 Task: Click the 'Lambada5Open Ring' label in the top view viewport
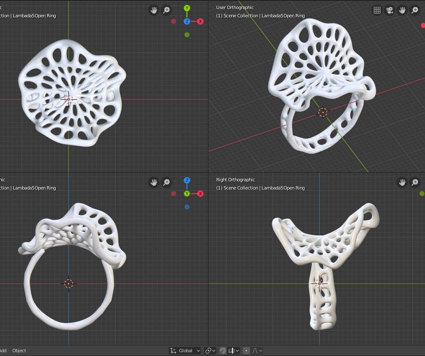pos(34,16)
